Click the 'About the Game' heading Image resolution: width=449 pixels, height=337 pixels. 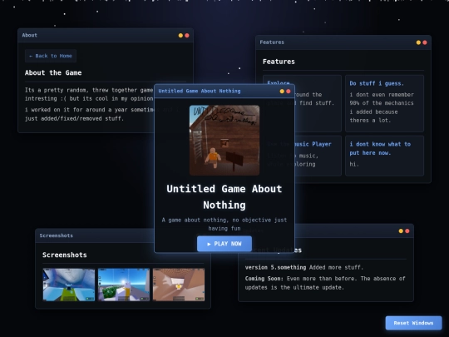tap(53, 72)
